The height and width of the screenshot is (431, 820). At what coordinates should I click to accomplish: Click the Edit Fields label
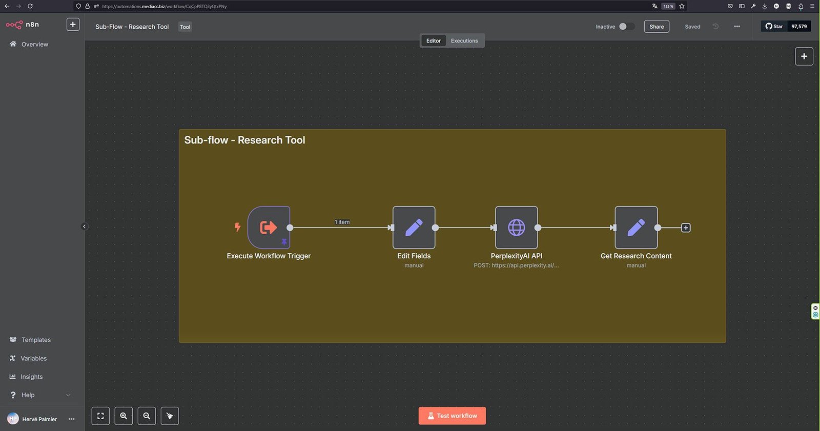[x=414, y=256]
